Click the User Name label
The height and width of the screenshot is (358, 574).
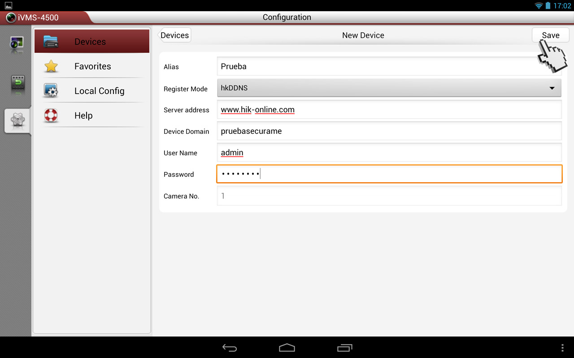180,153
